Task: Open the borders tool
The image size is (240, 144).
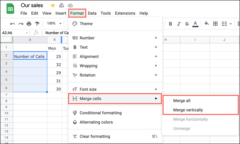Action: click(215, 24)
